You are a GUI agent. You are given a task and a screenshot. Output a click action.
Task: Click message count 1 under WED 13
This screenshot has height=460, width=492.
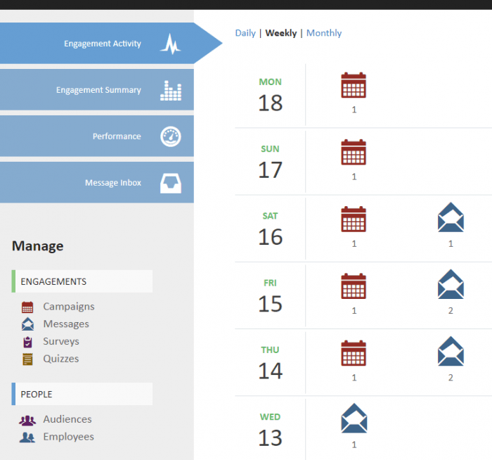(x=354, y=445)
